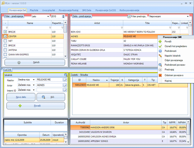
Task: Click the blue info Podrobnosti icon
Action: click(160, 51)
